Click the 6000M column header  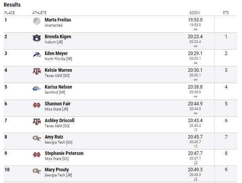pos(195,13)
